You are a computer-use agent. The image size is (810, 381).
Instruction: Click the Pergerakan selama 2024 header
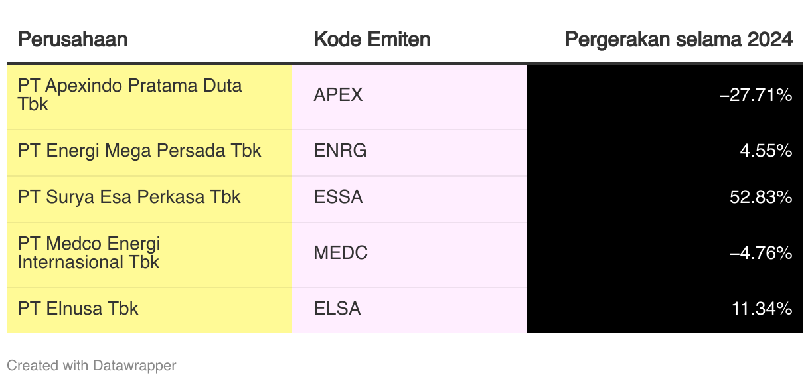pyautogui.click(x=679, y=40)
